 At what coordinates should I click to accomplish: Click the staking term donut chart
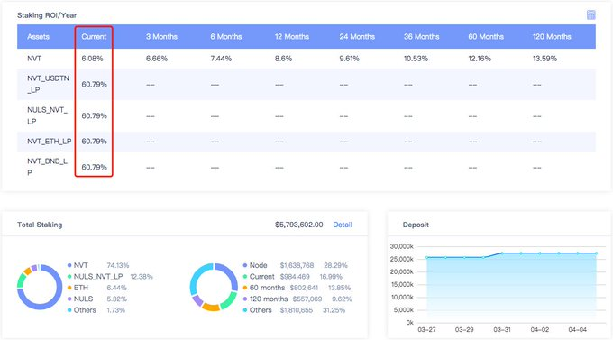(214, 287)
